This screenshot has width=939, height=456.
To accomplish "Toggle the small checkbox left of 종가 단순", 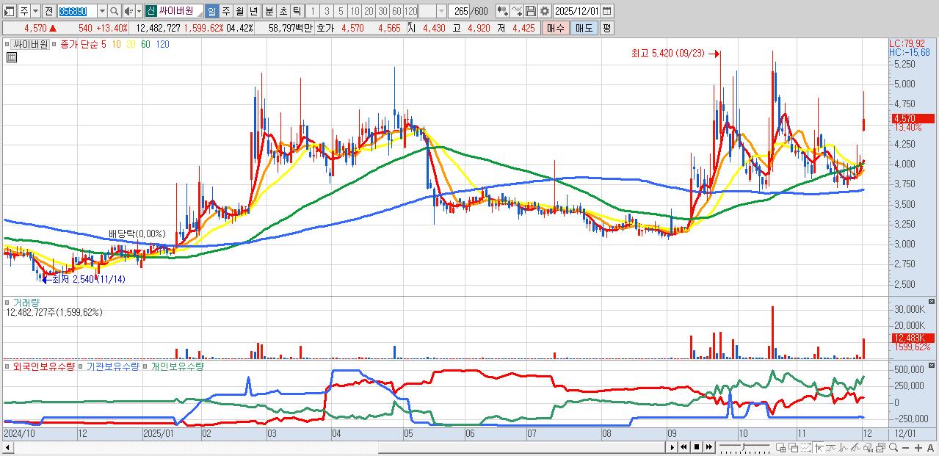I will pos(54,44).
